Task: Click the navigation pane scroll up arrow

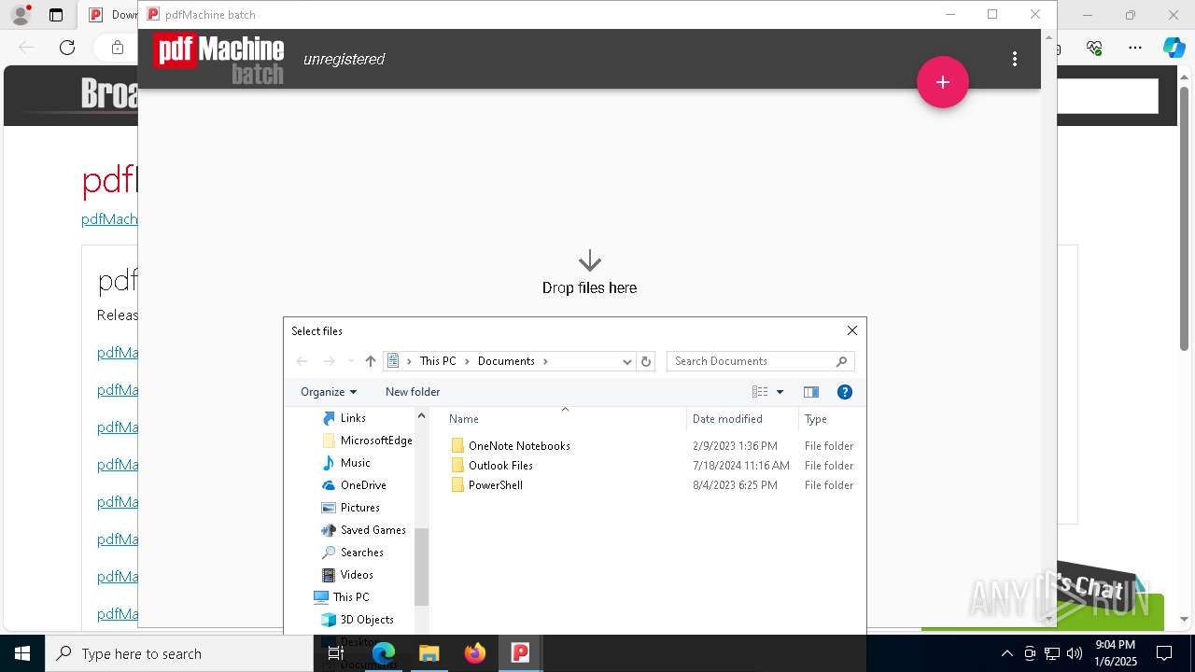Action: (x=421, y=415)
